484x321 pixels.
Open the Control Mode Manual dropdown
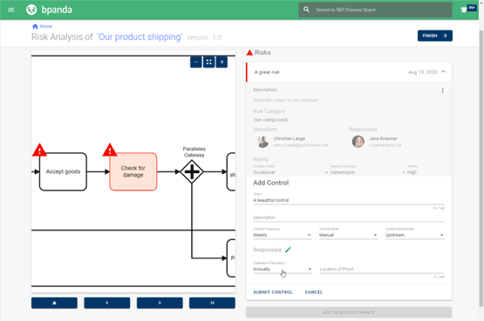pyautogui.click(x=348, y=235)
